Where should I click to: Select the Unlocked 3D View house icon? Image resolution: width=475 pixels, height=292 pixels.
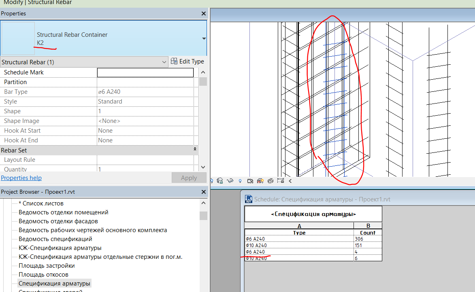[x=220, y=180]
